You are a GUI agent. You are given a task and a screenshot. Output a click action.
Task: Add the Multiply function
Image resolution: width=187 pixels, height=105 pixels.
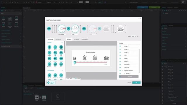click(61, 47)
